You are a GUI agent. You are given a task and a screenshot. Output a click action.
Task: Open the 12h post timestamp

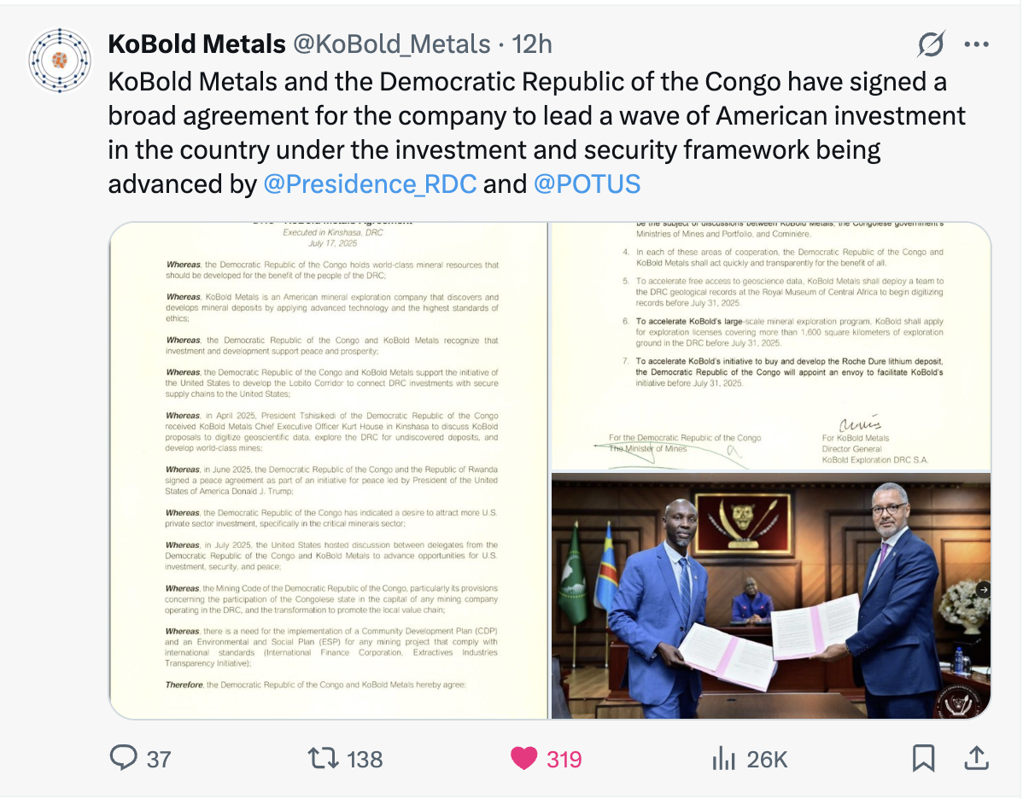[532, 44]
